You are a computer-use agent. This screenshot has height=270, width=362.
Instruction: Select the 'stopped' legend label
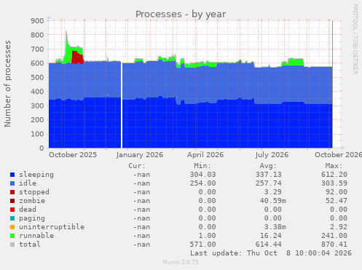(34, 192)
